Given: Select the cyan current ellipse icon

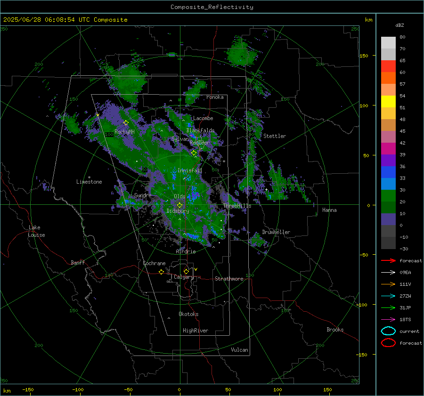Looking at the screenshot, I should coord(388,331).
